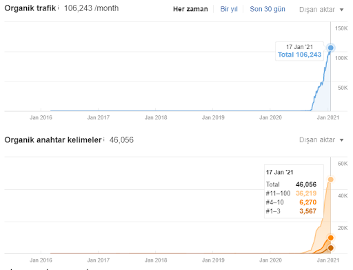Click the #11–100 row in keywords tooltip
The image size is (353, 270).
(x=291, y=193)
